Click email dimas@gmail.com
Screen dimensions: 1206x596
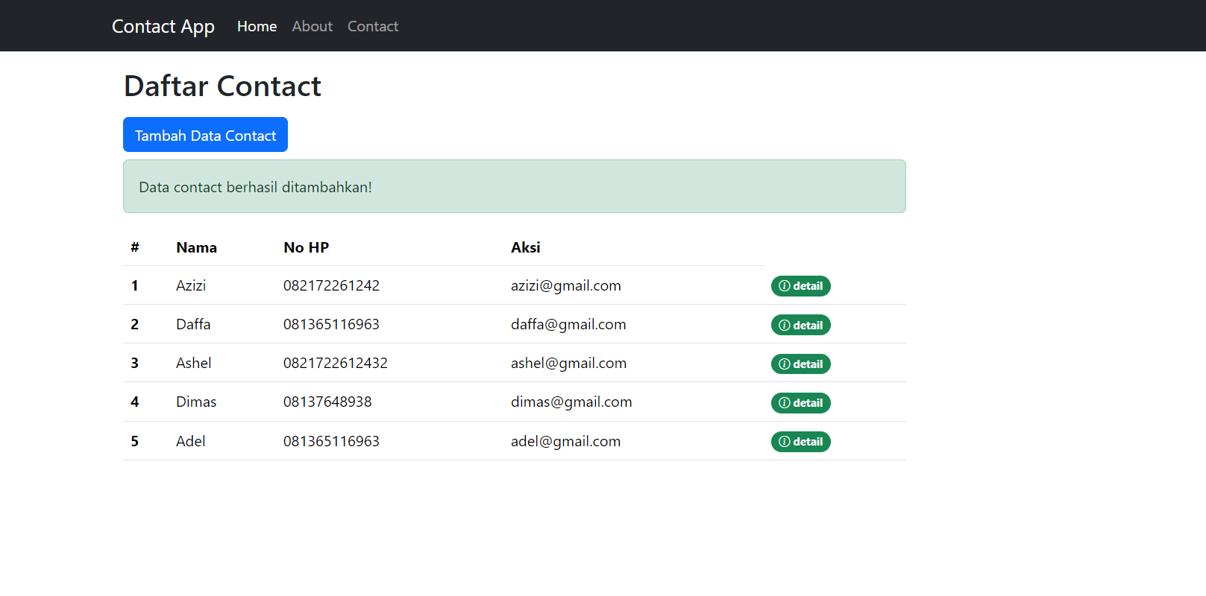pos(571,402)
